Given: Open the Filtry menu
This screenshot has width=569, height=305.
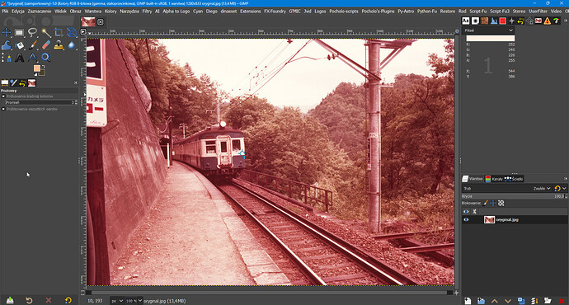Looking at the screenshot, I should coord(147,12).
